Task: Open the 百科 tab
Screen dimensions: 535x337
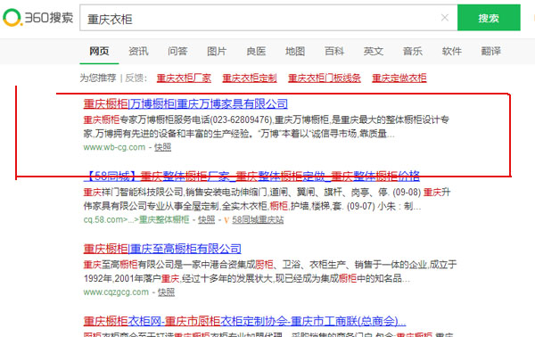Action: click(334, 51)
